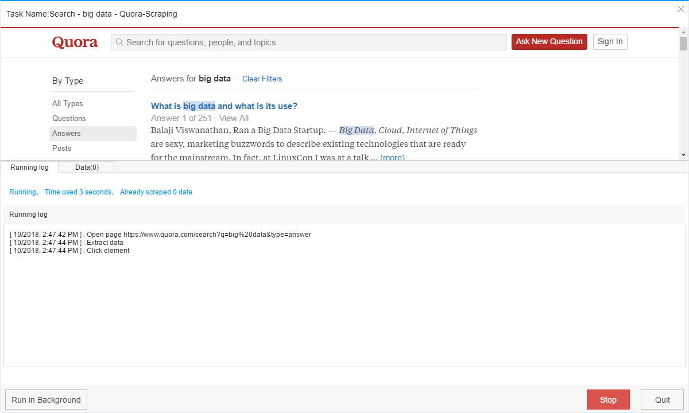Click the scrollbar up arrow
Image resolution: width=689 pixels, height=413 pixels.
click(x=683, y=32)
